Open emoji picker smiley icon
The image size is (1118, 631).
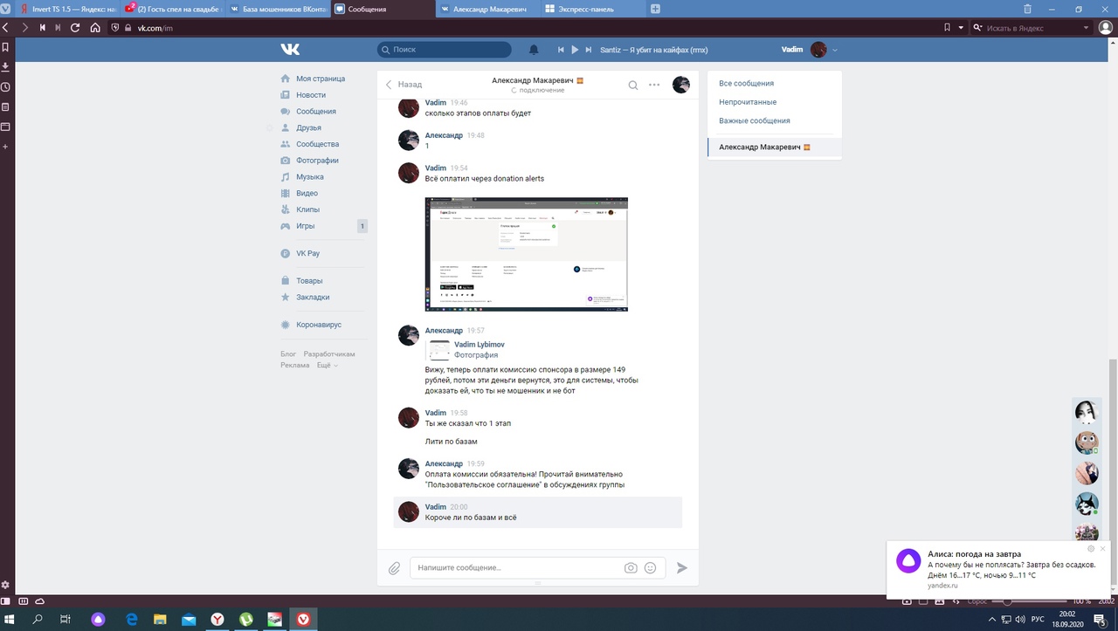pos(650,567)
